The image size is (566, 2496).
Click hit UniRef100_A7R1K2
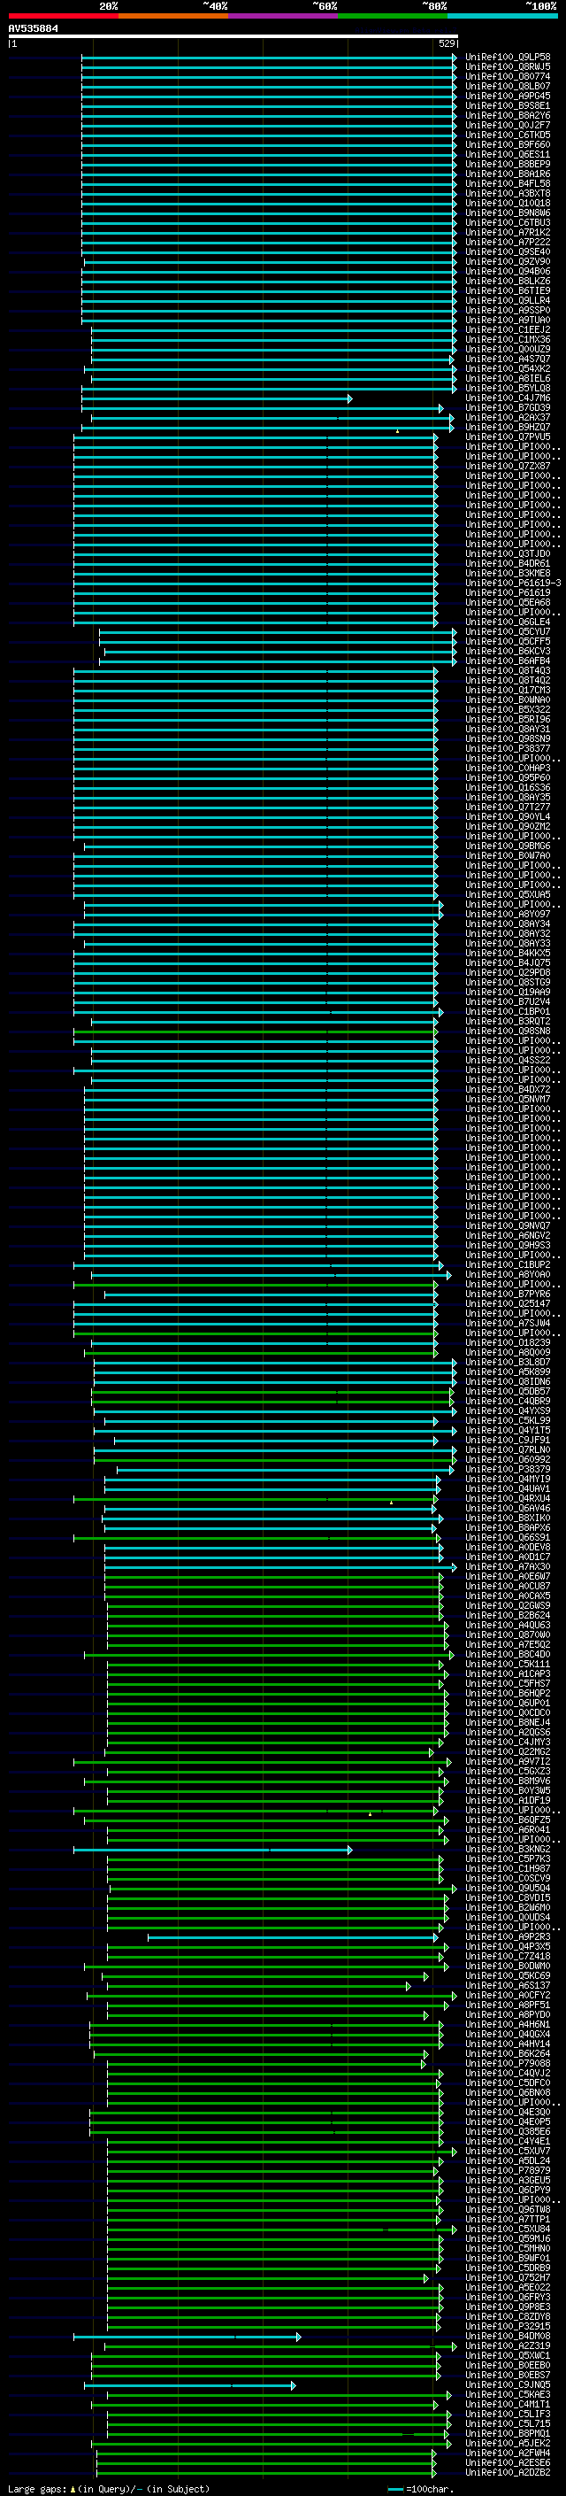point(508,233)
